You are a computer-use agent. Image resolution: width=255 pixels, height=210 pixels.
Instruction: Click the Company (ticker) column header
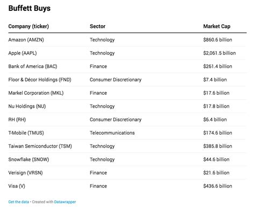[29, 26]
